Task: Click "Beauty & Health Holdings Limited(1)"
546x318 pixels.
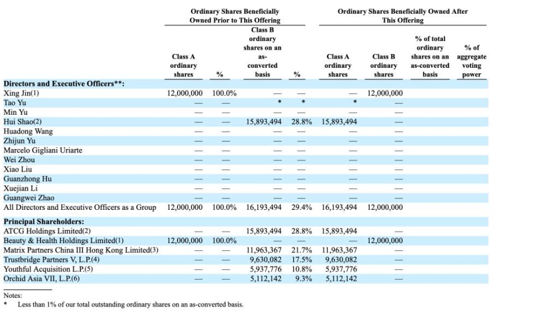Action: point(63,240)
